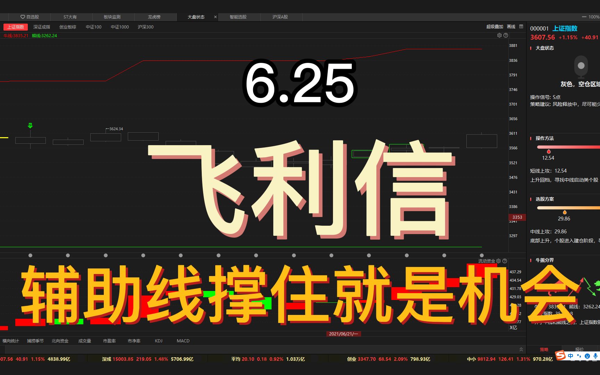Open 流动资金 panel settings gear
This screenshot has width=600, height=375.
(x=499, y=261)
